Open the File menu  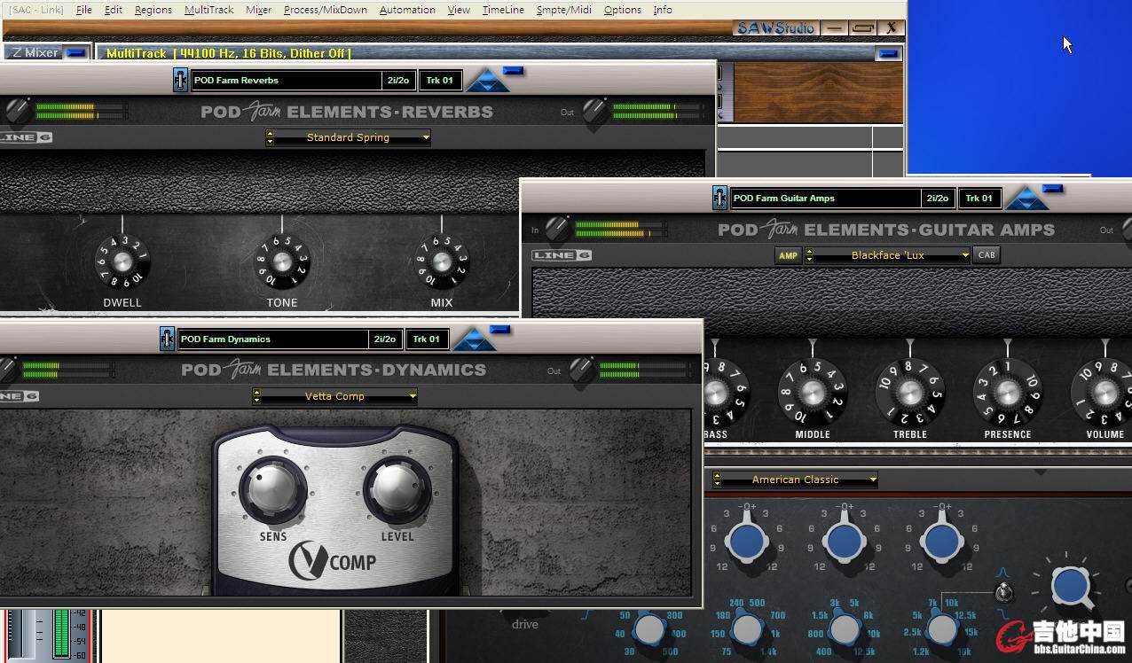coord(84,10)
